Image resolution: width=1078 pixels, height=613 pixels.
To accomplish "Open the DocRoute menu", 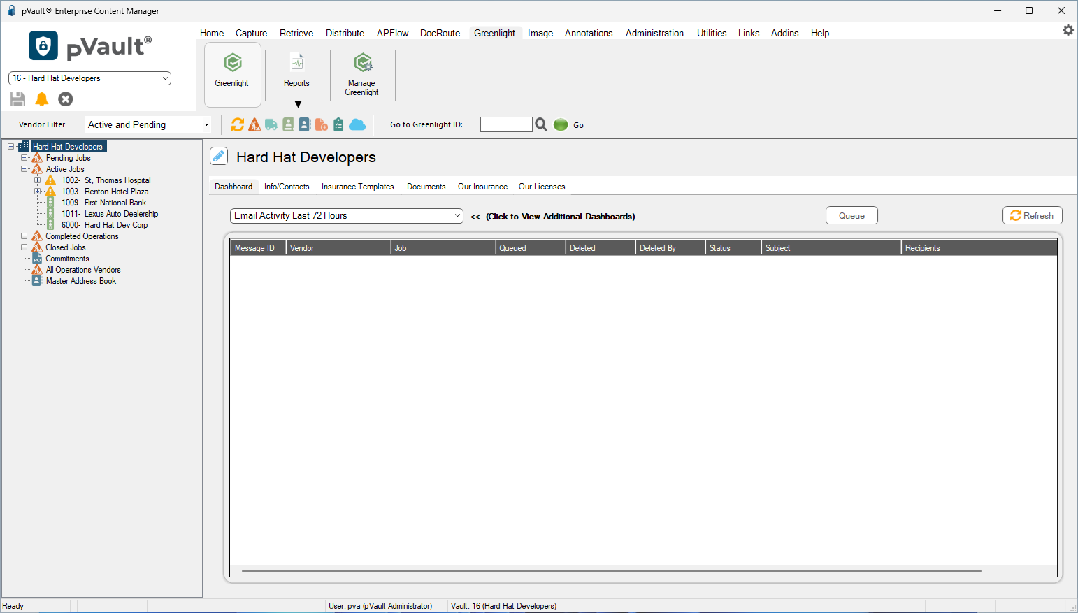I will click(440, 33).
